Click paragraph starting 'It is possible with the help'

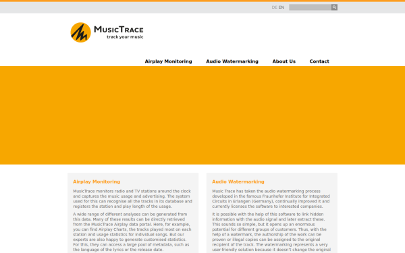coord(271,232)
